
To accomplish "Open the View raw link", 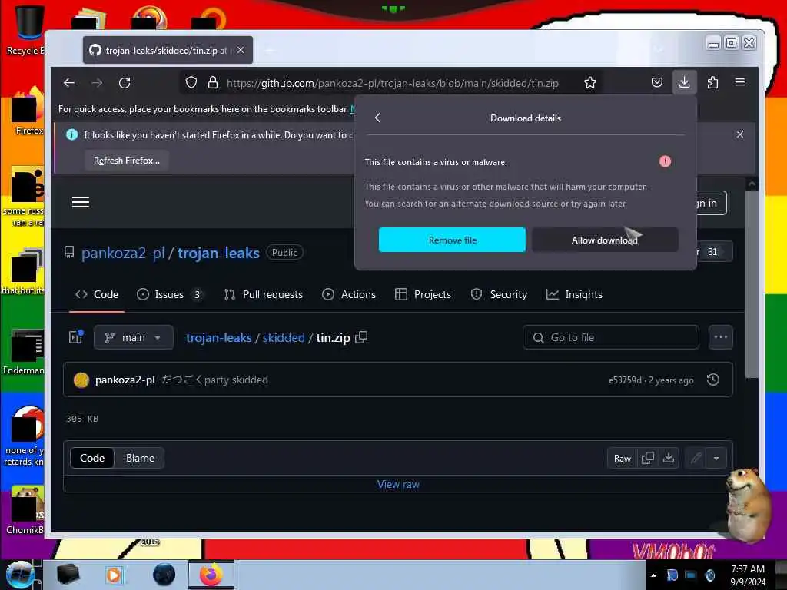I will [x=398, y=484].
